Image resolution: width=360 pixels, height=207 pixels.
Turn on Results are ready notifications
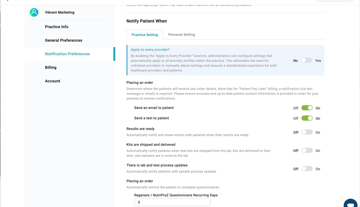click(x=307, y=132)
